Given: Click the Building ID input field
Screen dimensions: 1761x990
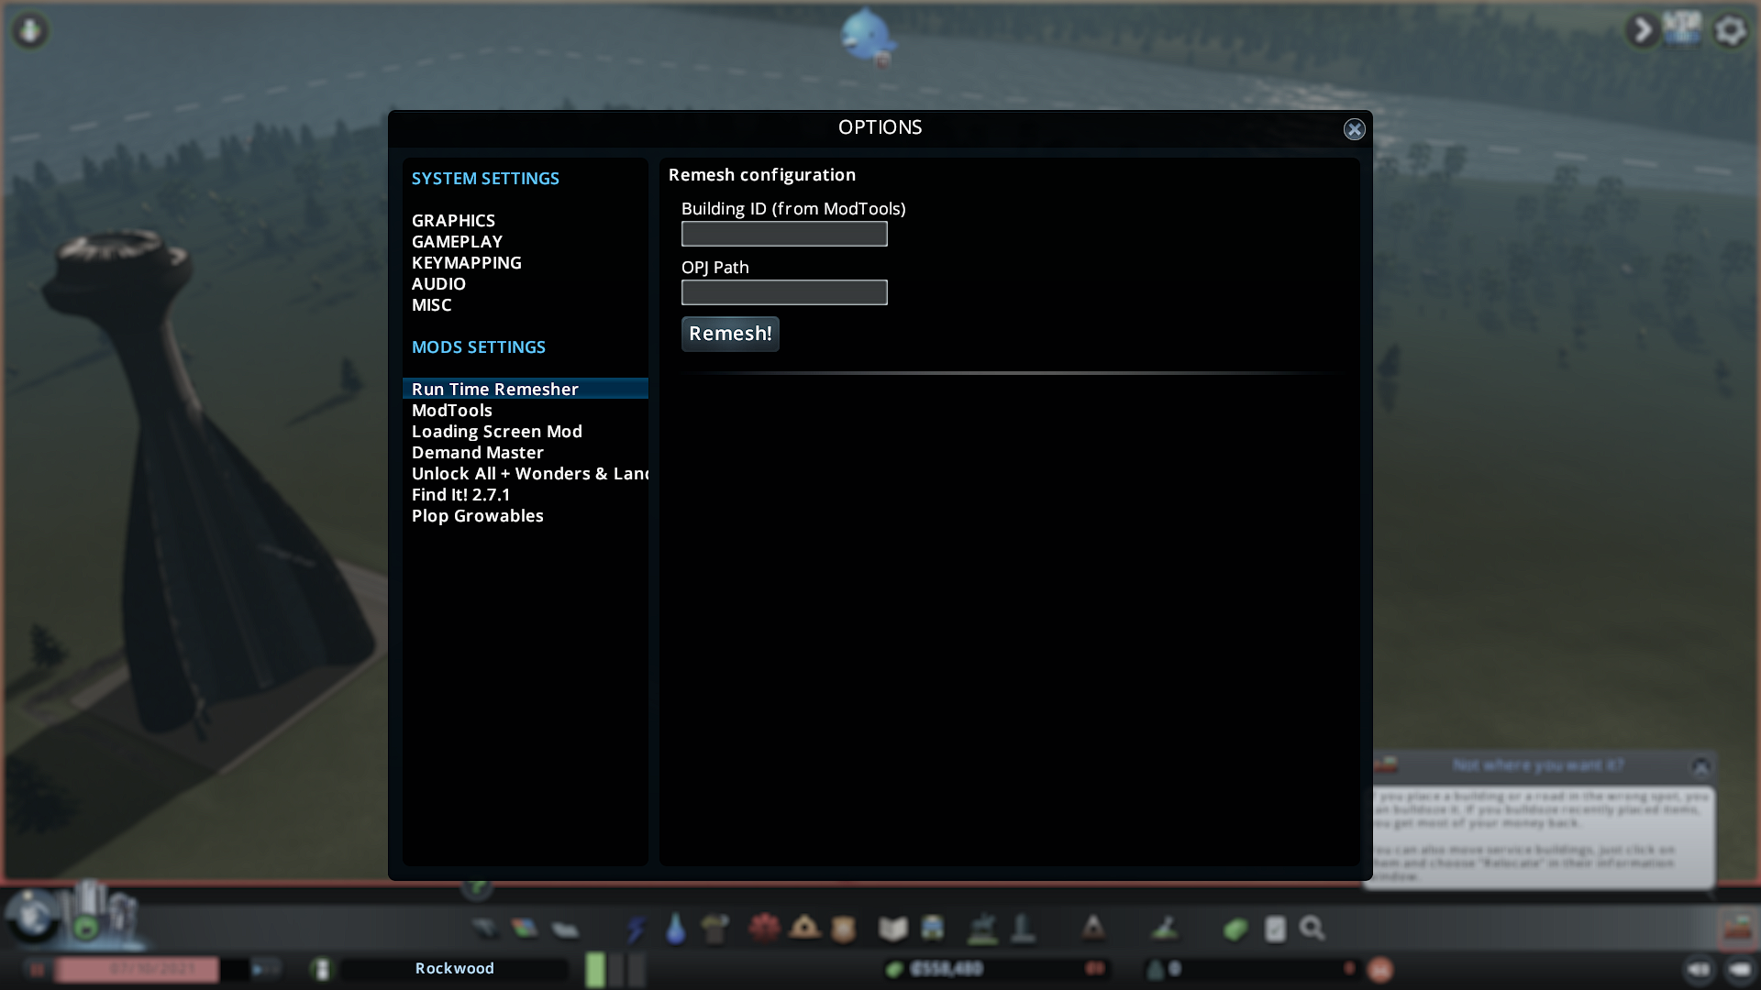Looking at the screenshot, I should tap(783, 234).
